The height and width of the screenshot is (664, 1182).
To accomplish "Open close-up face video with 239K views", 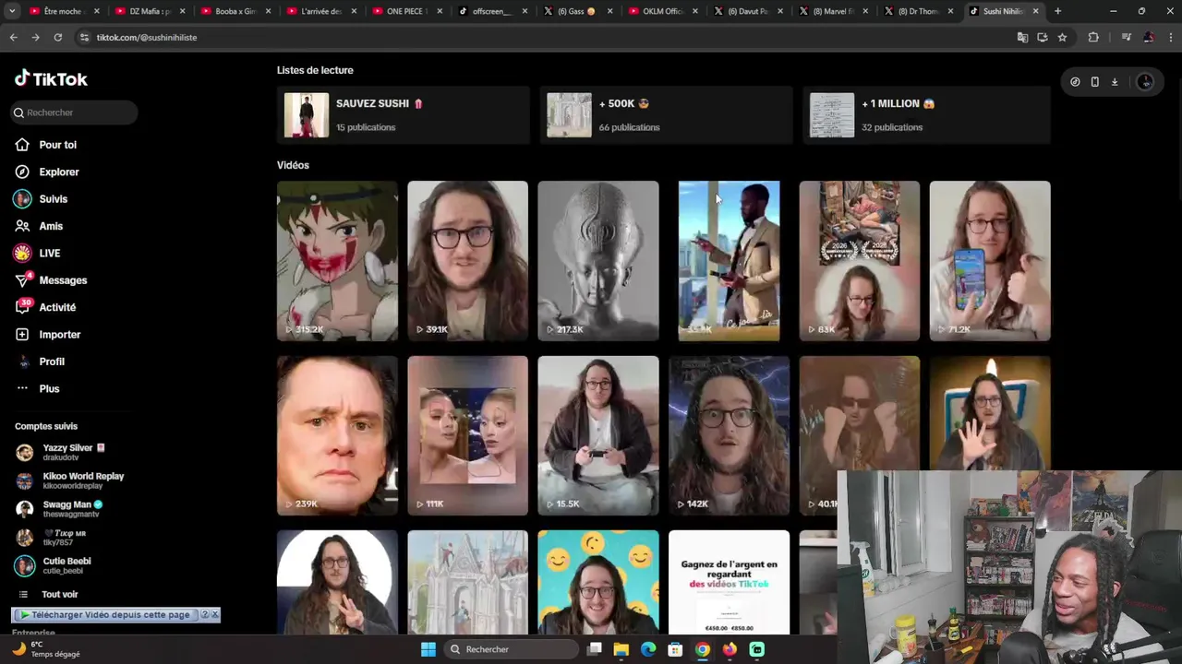I will [337, 435].
